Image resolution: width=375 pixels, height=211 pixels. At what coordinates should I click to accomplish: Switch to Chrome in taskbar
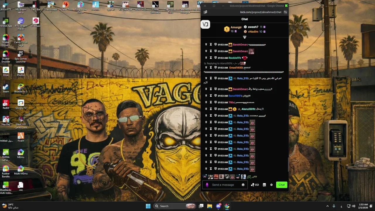(227, 206)
